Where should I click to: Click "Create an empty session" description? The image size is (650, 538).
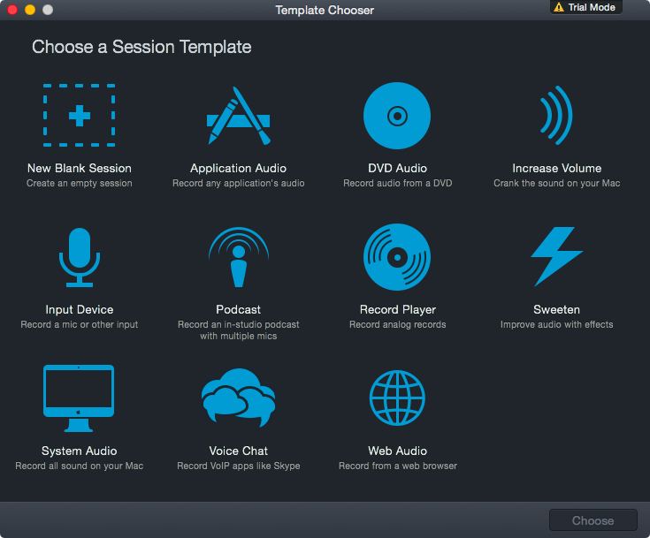coord(80,183)
